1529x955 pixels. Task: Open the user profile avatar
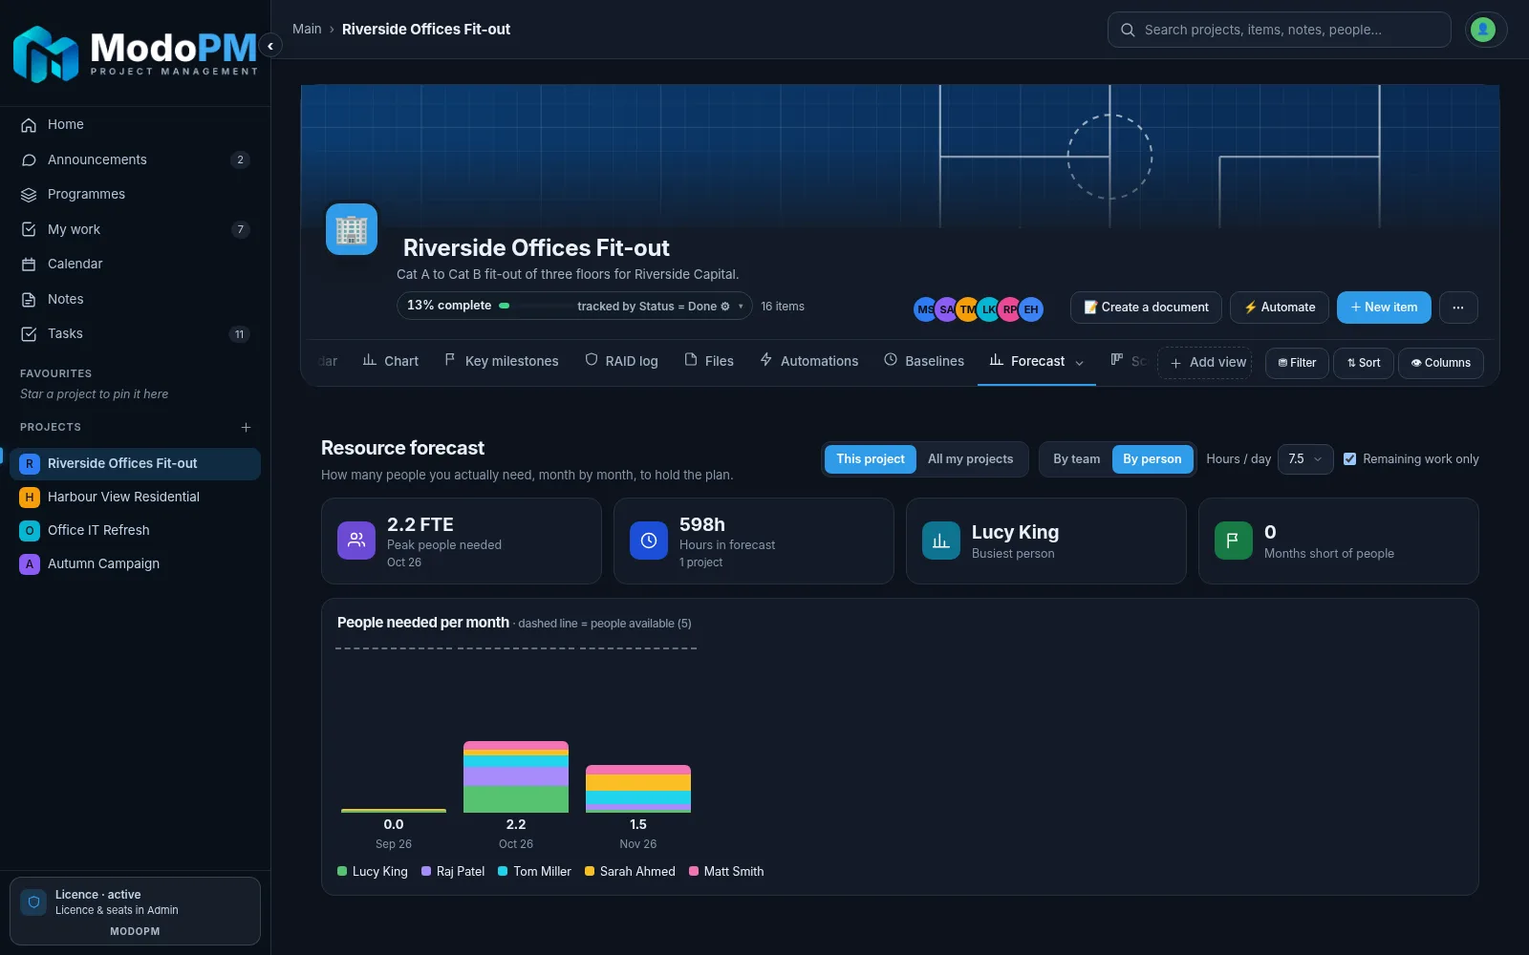coord(1483,30)
